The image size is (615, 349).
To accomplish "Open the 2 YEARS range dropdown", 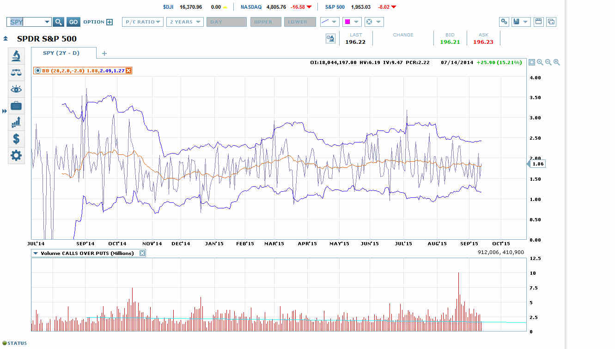I will coord(185,22).
